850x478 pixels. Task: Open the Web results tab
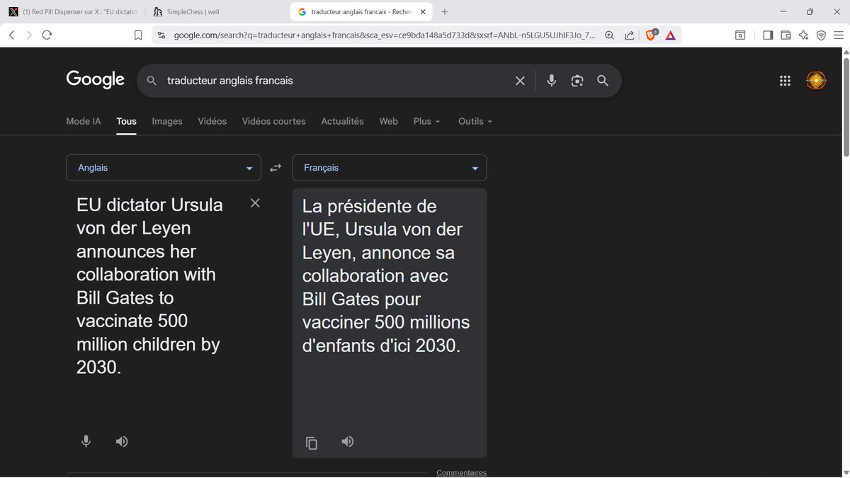(388, 121)
